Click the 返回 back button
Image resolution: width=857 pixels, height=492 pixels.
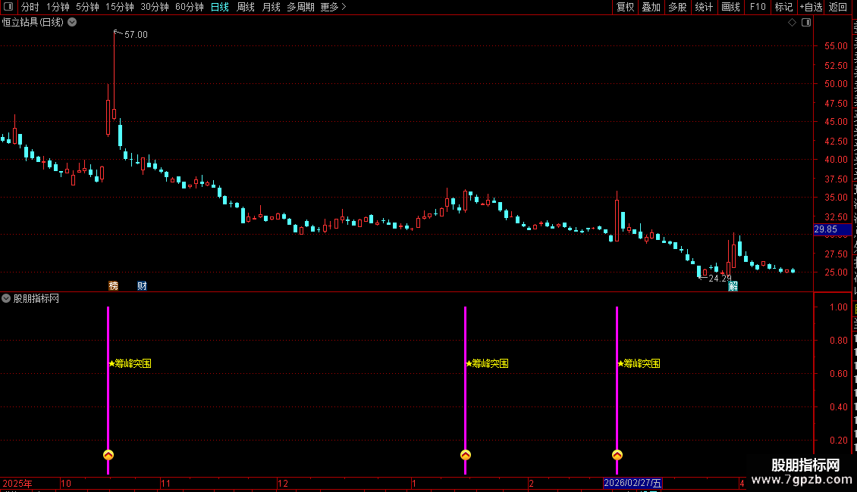837,7
